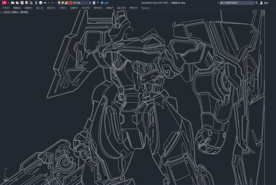Screen dimensions: 276x185
Task: Click the Plot printer icon
Action: (41, 3)
